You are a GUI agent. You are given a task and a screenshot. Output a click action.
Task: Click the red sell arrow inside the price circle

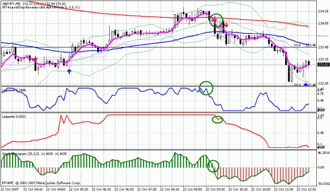point(214,20)
